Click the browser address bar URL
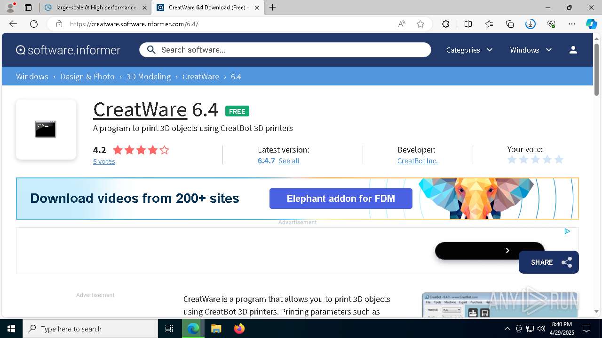The image size is (602, 338). [x=134, y=24]
